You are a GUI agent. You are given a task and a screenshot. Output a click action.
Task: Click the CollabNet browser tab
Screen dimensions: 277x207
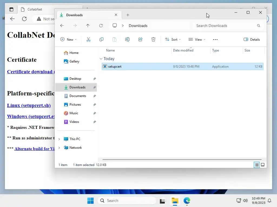[x=36, y=9]
